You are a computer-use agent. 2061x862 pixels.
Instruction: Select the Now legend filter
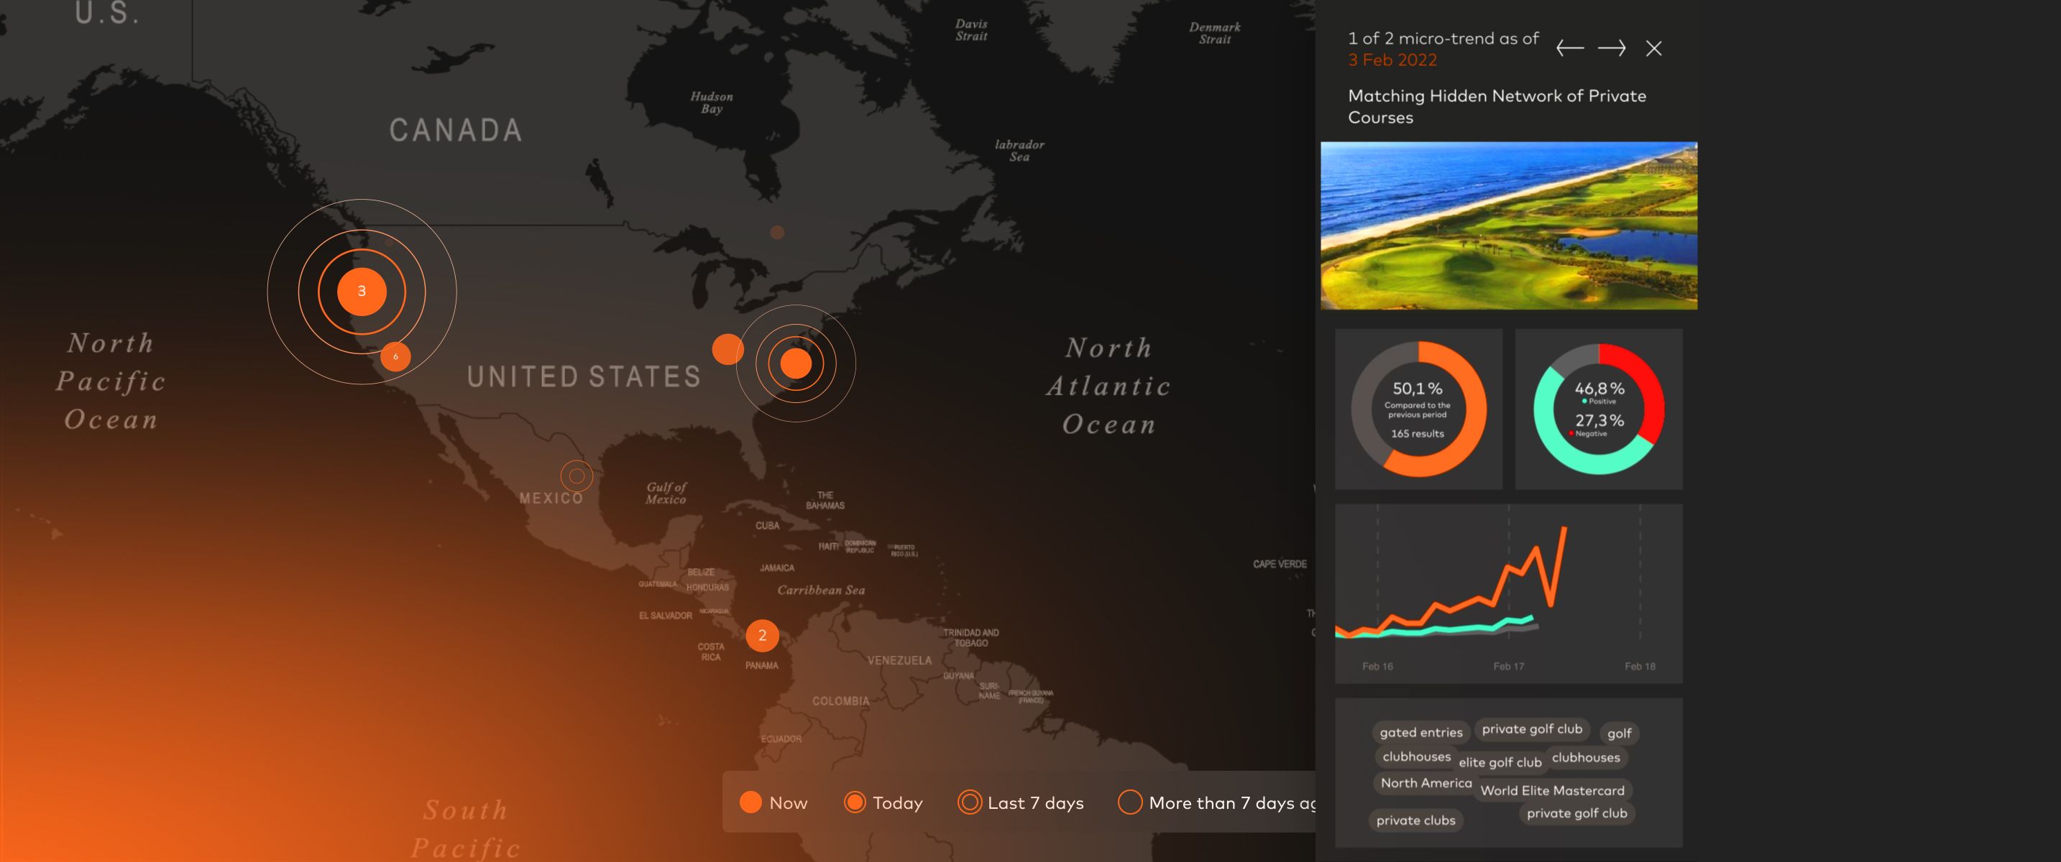[x=773, y=803]
